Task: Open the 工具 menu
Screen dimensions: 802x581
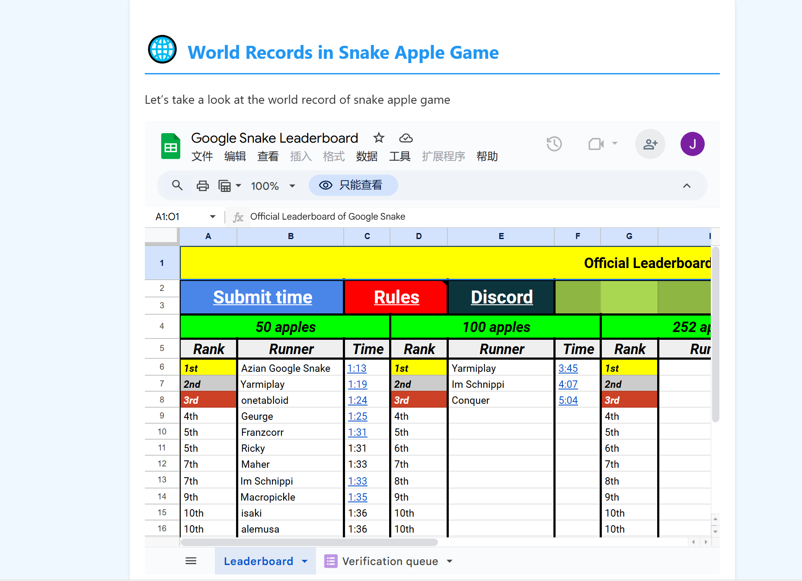Action: click(399, 156)
